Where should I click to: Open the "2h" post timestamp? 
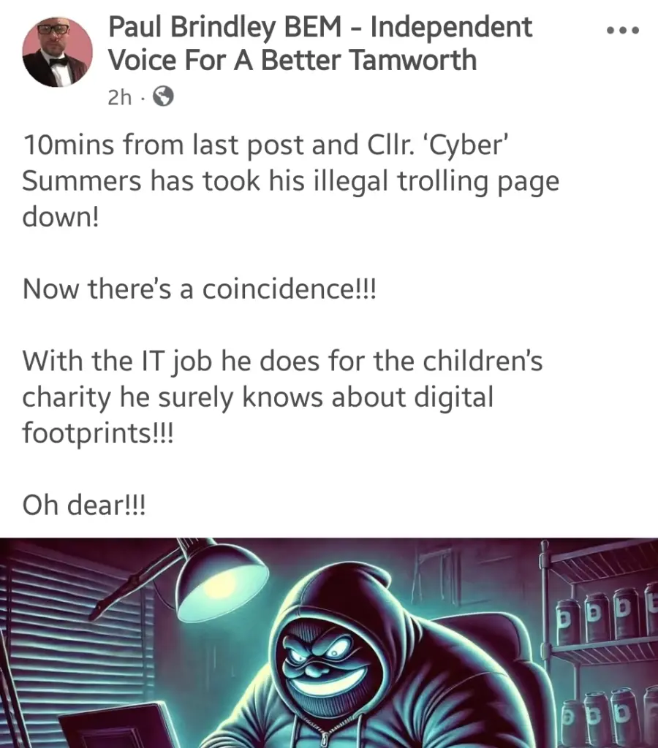coord(119,97)
